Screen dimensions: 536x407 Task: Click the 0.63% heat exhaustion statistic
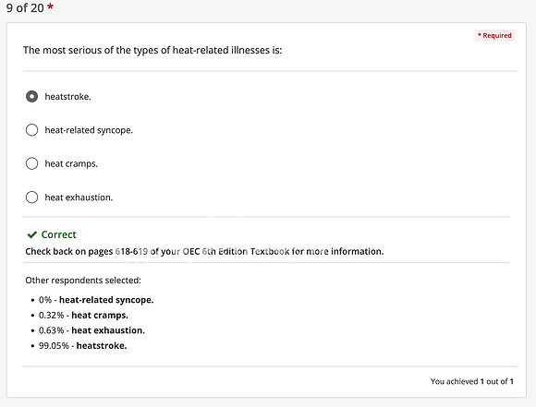point(92,330)
